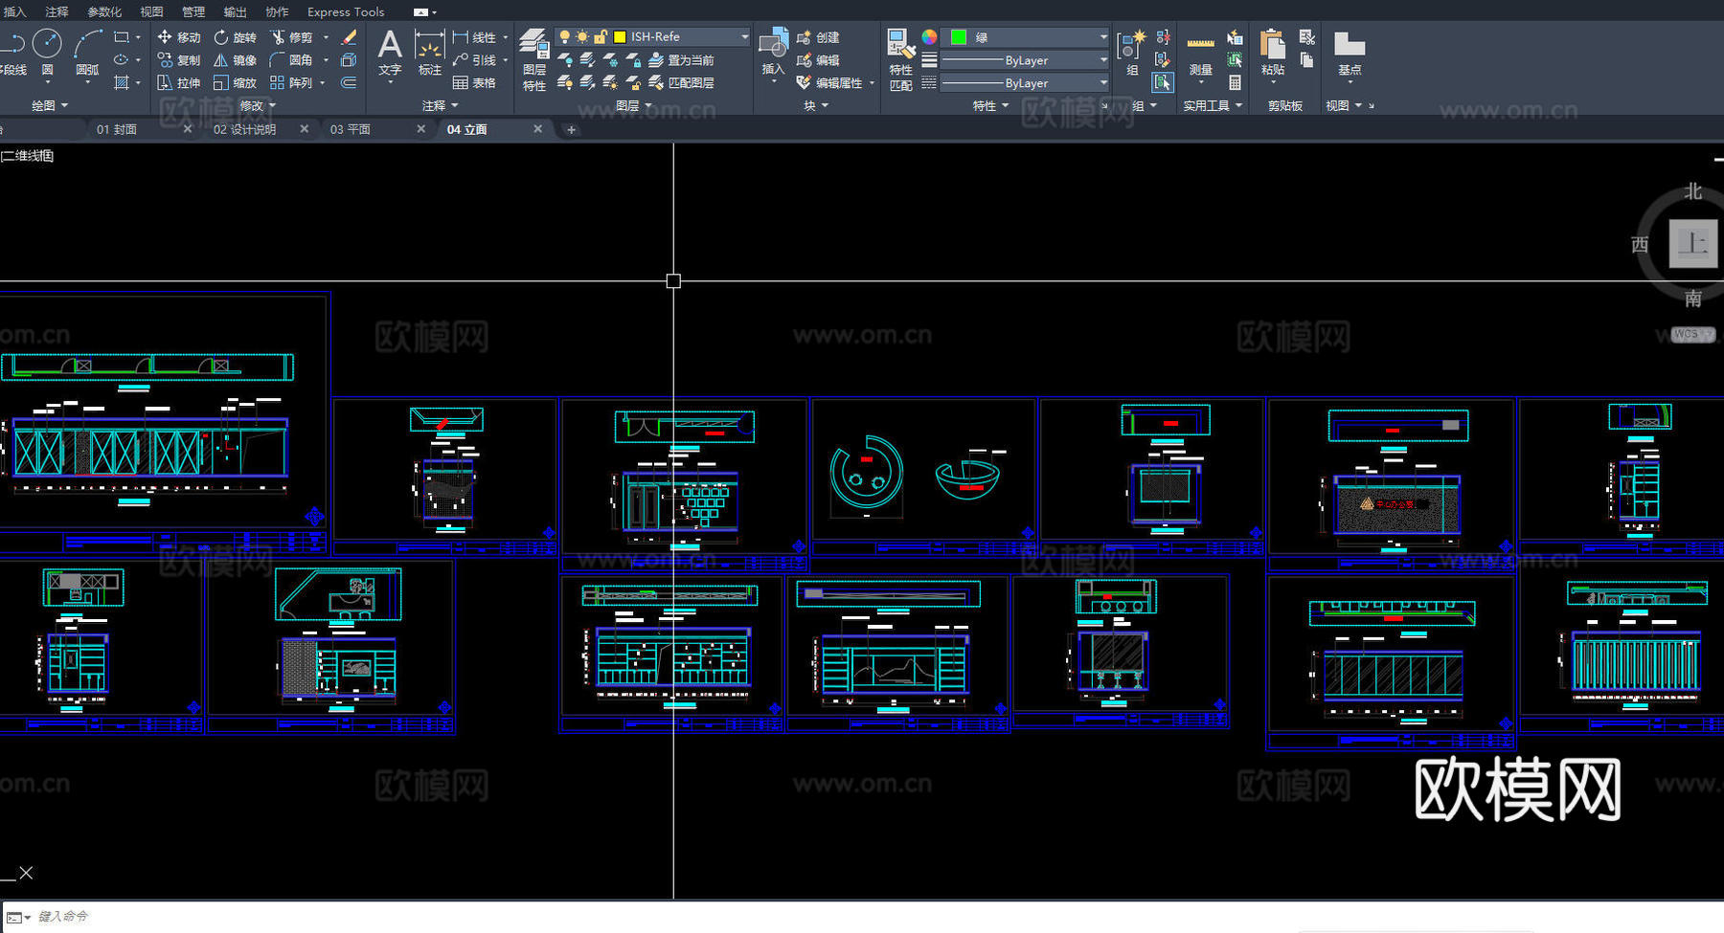Click the Fillet (圆角) tool

291,60
